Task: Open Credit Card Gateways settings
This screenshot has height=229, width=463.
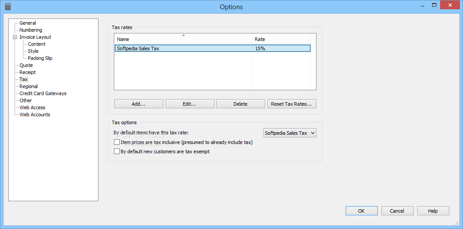Action: [x=43, y=93]
